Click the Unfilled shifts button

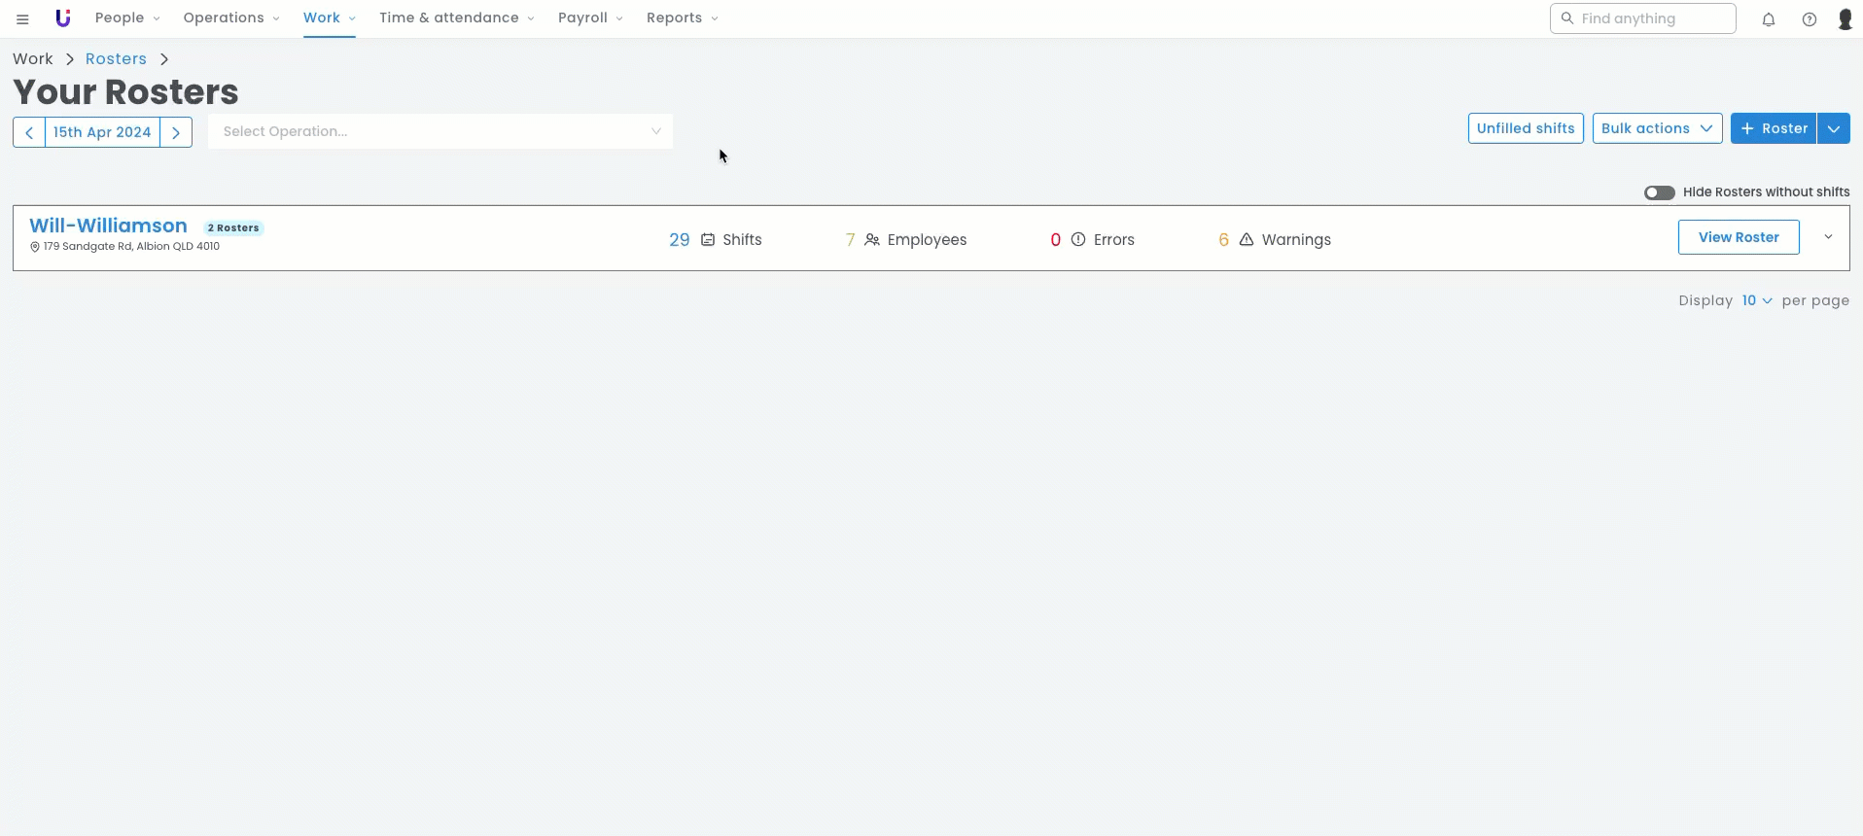(1525, 128)
